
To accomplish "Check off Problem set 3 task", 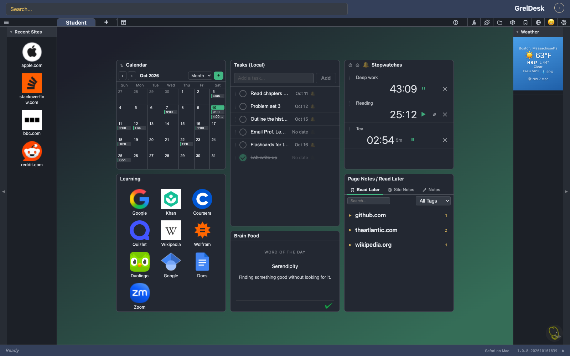I will click(x=243, y=106).
